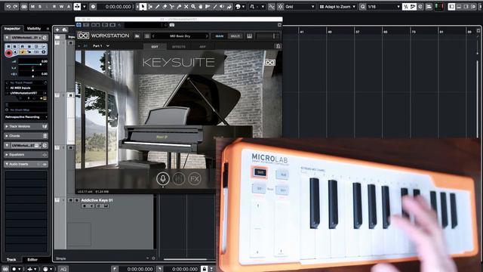Click the horizontal scrollbar below track list

(185, 259)
